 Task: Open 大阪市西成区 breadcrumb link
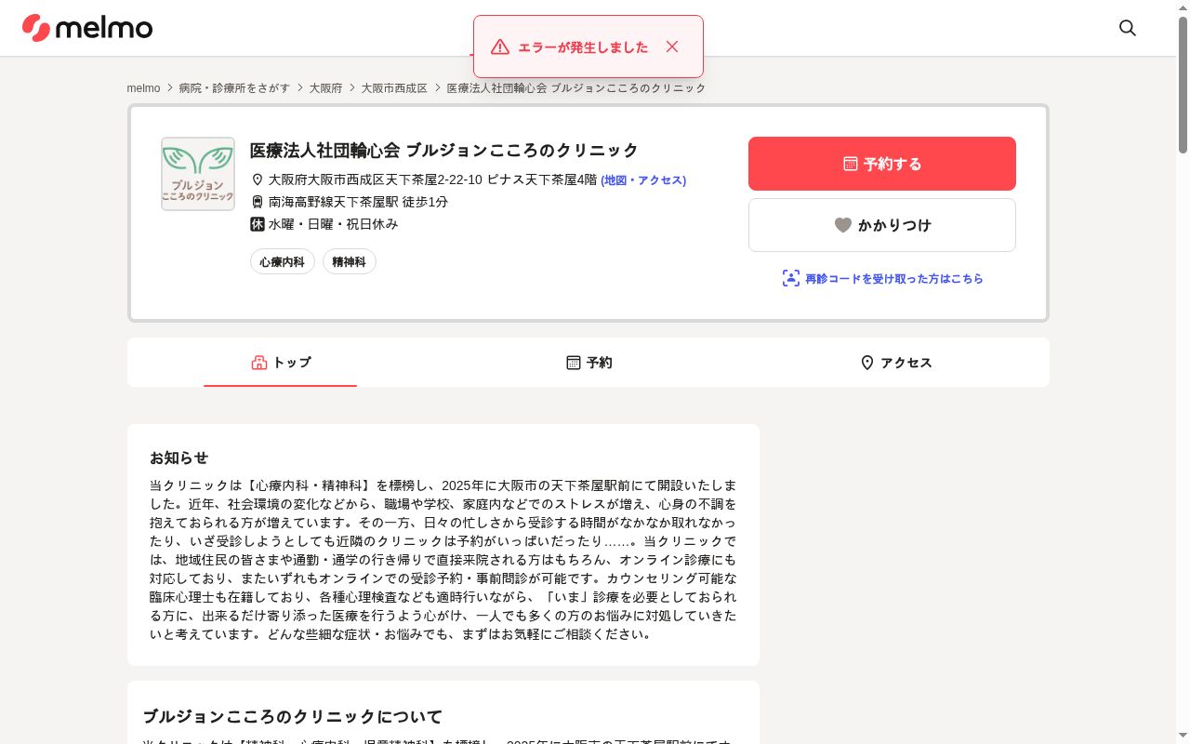pyautogui.click(x=394, y=88)
